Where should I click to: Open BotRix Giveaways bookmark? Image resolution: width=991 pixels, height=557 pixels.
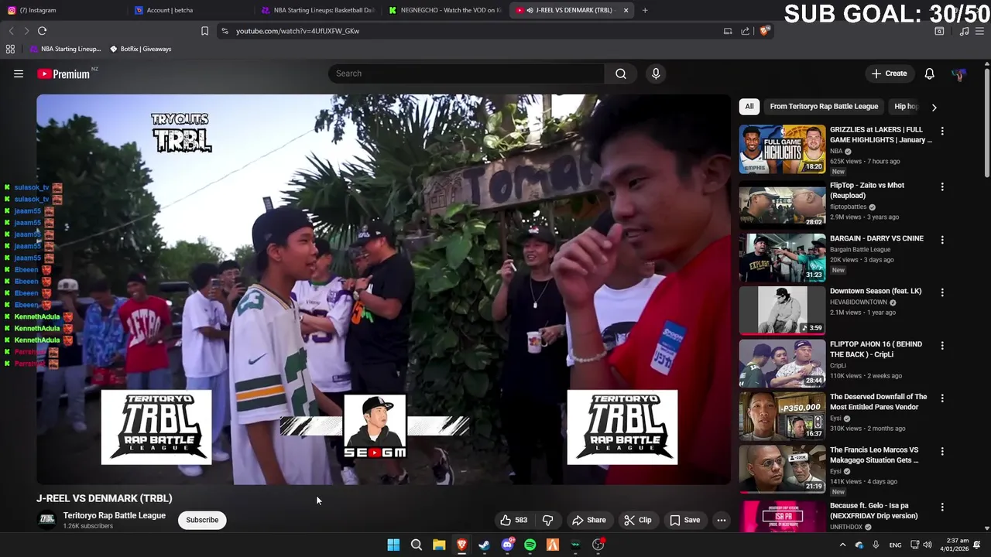point(140,49)
